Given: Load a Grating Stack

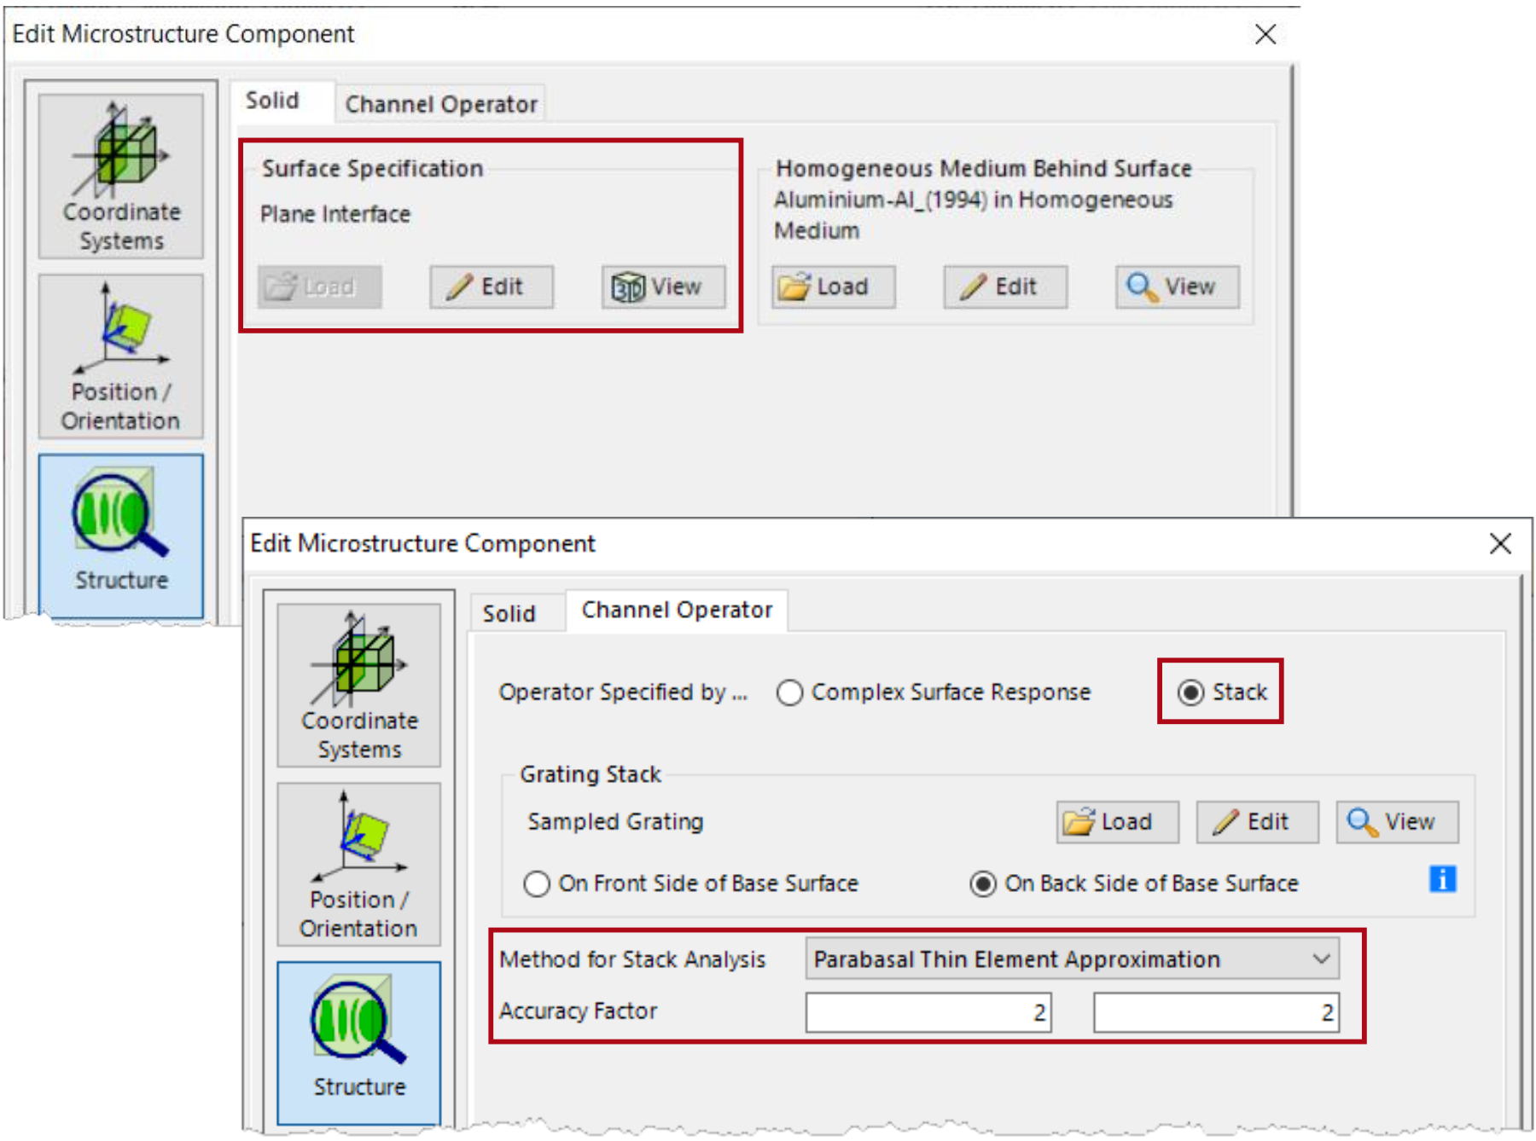Looking at the screenshot, I should tap(1118, 822).
